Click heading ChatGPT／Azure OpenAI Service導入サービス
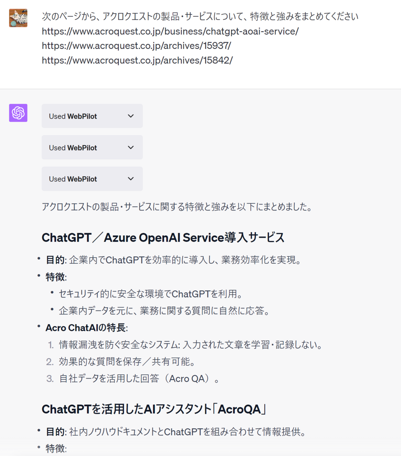401x456 pixels. [163, 237]
